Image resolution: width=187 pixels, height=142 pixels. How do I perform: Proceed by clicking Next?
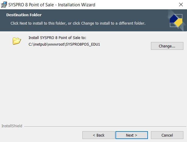[x=131, y=135]
